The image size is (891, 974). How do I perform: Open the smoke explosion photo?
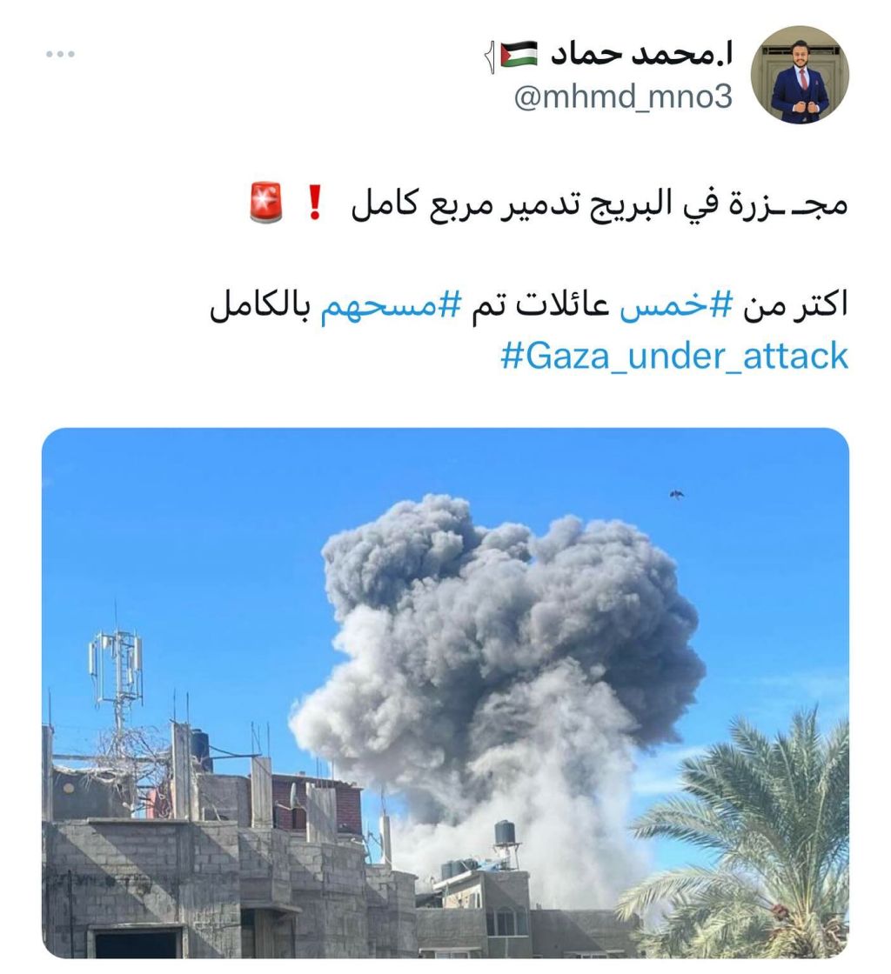445,692
